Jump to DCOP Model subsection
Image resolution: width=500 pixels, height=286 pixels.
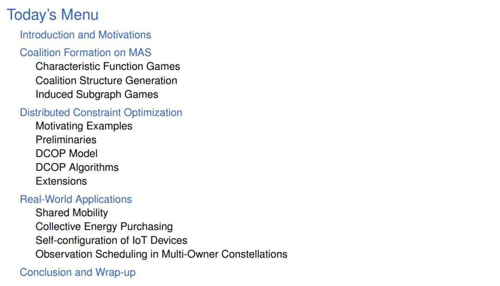[67, 153]
